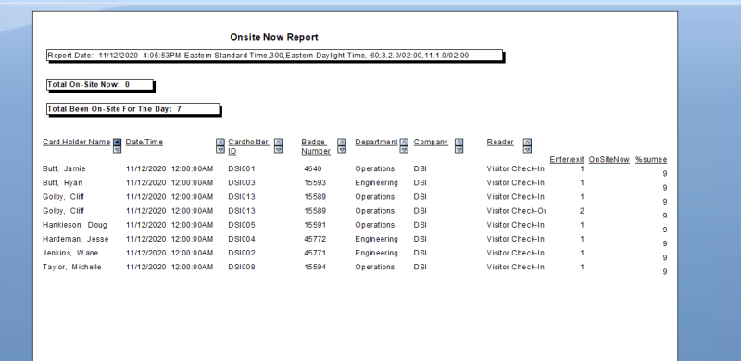This screenshot has height=361, width=741.
Task: Click the Date/Time column header
Action: click(144, 142)
